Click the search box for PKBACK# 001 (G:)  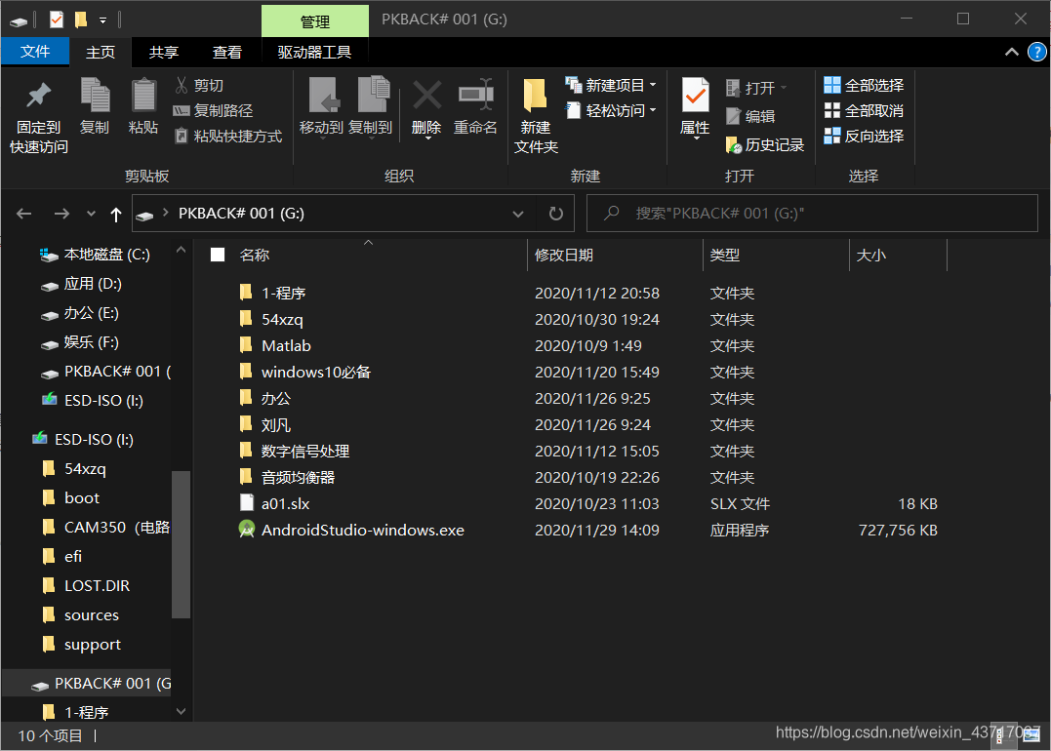812,213
